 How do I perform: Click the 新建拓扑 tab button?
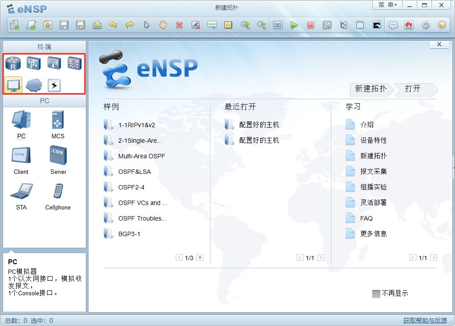[371, 89]
